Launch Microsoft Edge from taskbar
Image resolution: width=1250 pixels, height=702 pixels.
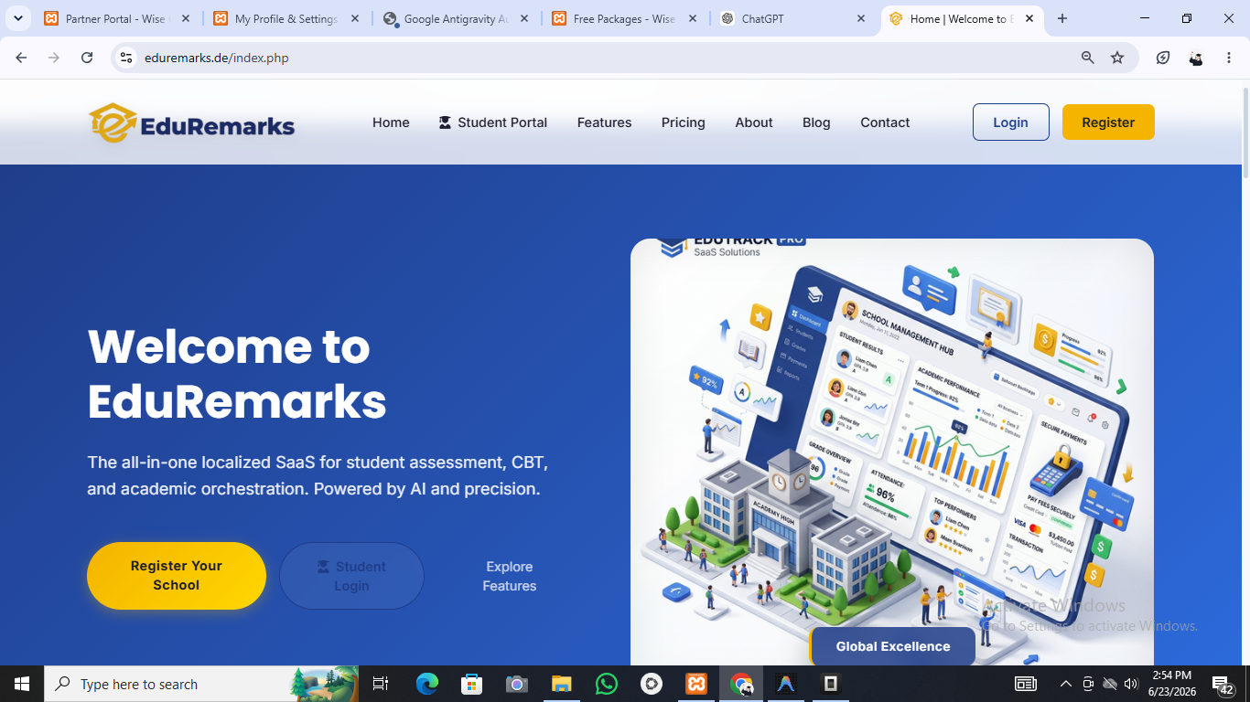[x=427, y=684]
